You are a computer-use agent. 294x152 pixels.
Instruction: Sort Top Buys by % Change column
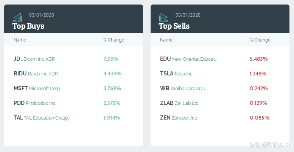pyautogui.click(x=114, y=40)
